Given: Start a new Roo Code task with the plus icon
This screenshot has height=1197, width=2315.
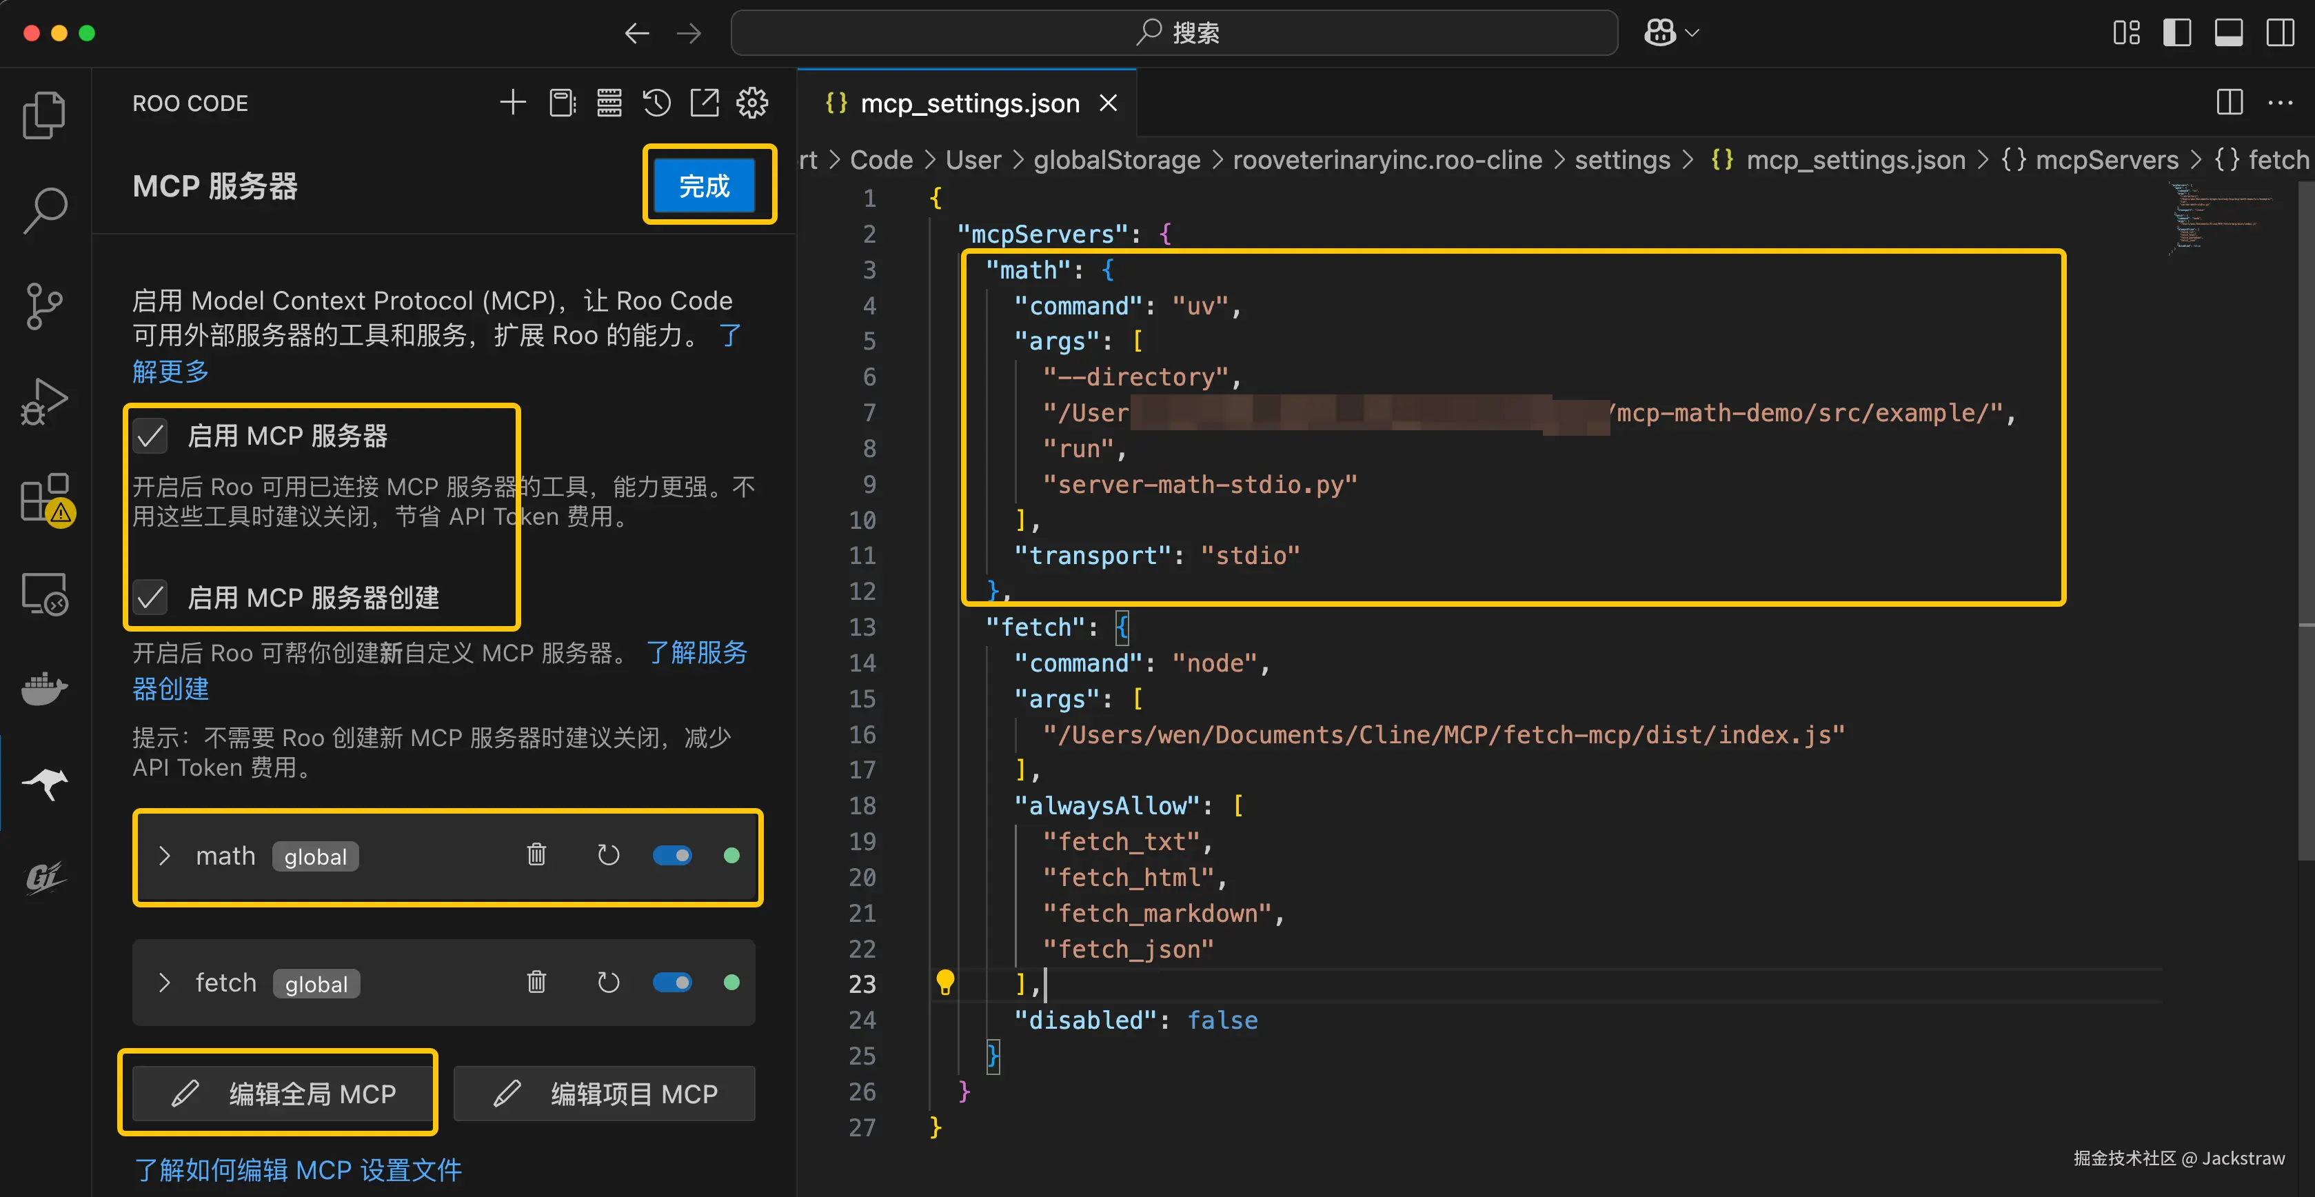Looking at the screenshot, I should (x=512, y=103).
